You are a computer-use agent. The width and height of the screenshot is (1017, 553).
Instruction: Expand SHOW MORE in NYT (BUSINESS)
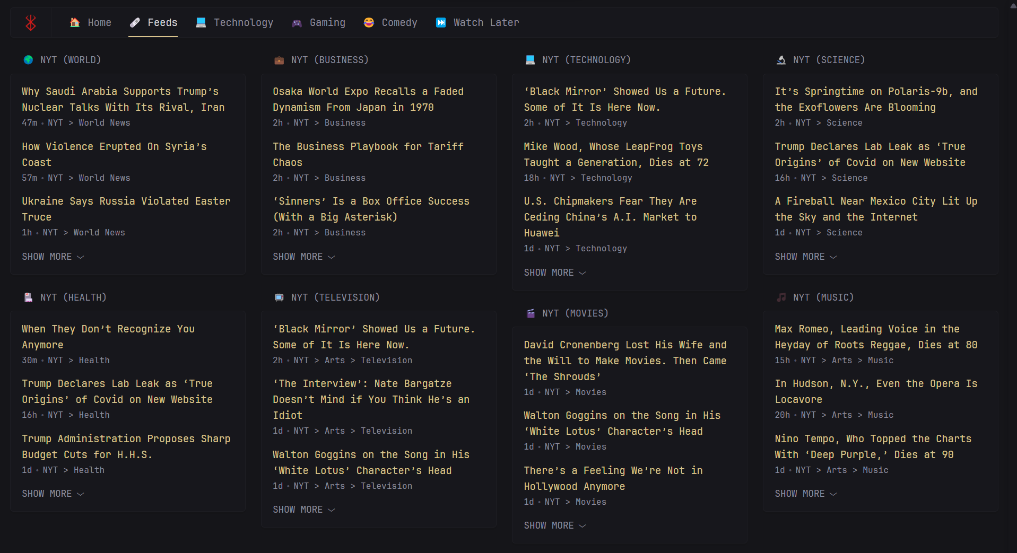pyautogui.click(x=304, y=257)
